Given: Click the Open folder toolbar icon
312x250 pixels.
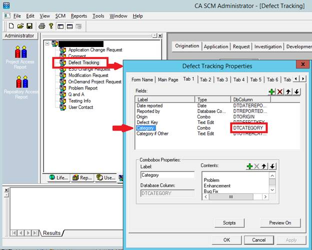Looking at the screenshot, I should coord(20,26).
